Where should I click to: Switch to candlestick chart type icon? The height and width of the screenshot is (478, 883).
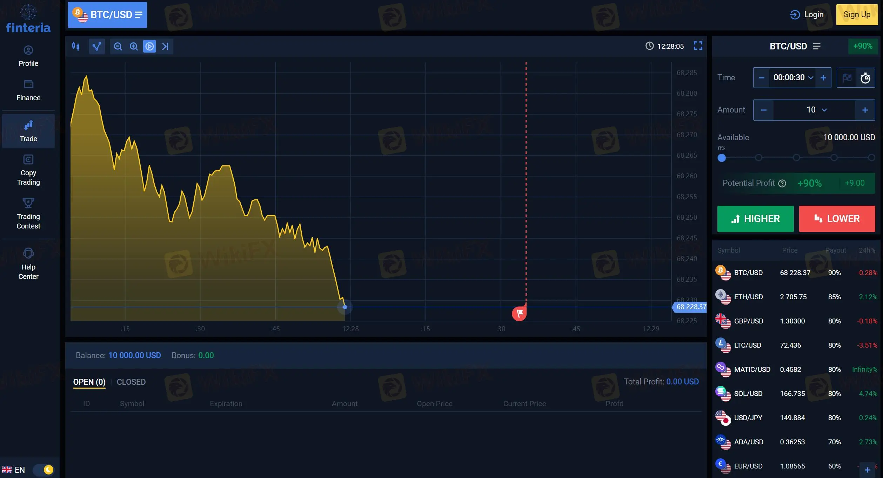pos(76,46)
